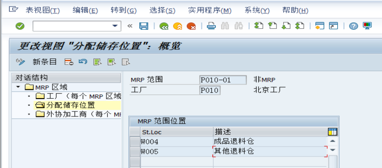This screenshot has height=168, width=382.
Task: Click the Create New Session icon
Action: [x=319, y=26]
